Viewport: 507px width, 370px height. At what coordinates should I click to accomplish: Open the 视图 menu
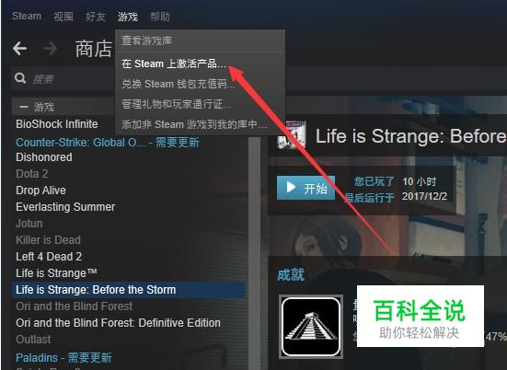[63, 17]
